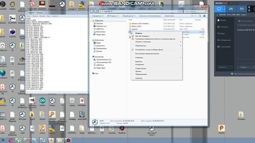Select "Сеть" in the navigation pane
255x143 pixels.
pyautogui.click(x=96, y=73)
